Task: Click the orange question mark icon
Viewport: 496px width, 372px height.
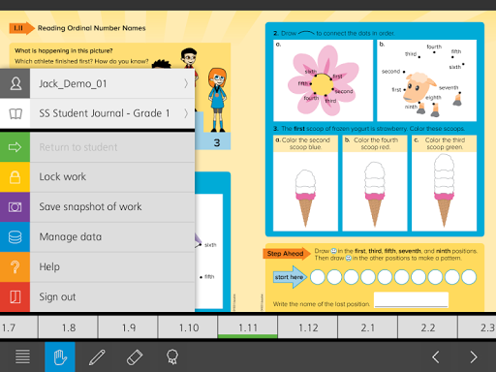Action: click(x=15, y=267)
